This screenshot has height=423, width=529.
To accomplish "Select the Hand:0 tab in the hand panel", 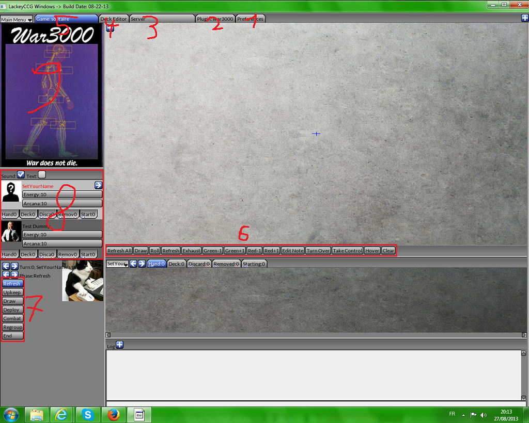I will pyautogui.click(x=157, y=264).
